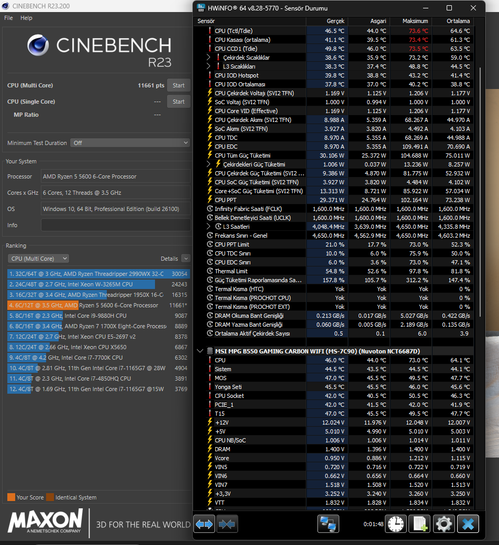The height and width of the screenshot is (545, 499).
Task: Click the CPU Tüm Güç Tüketimi sensor row
Action: [334, 155]
